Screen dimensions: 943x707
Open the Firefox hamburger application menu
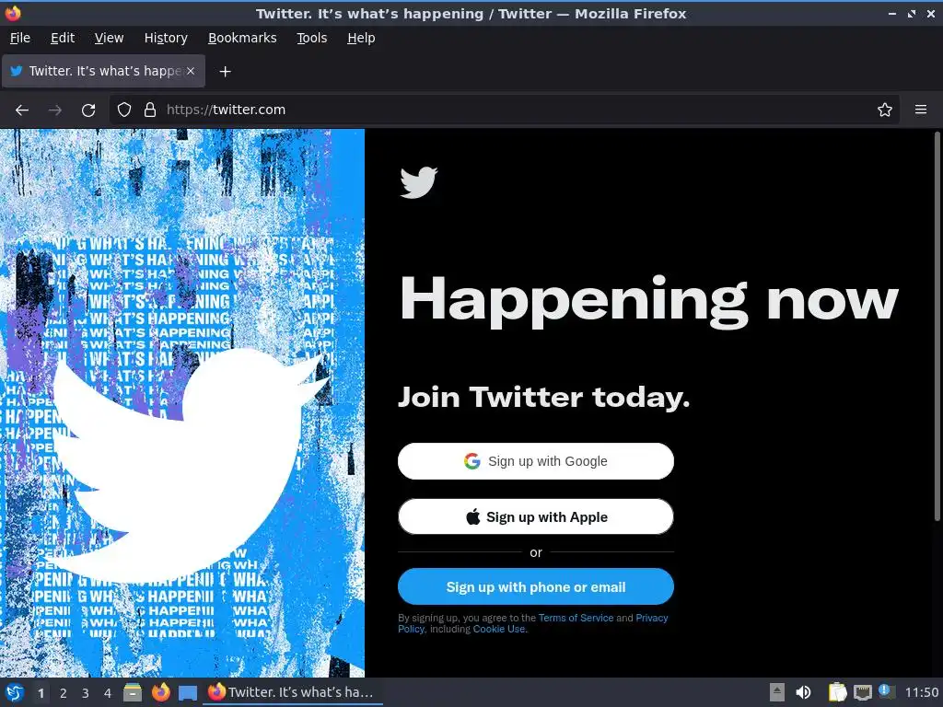921,110
